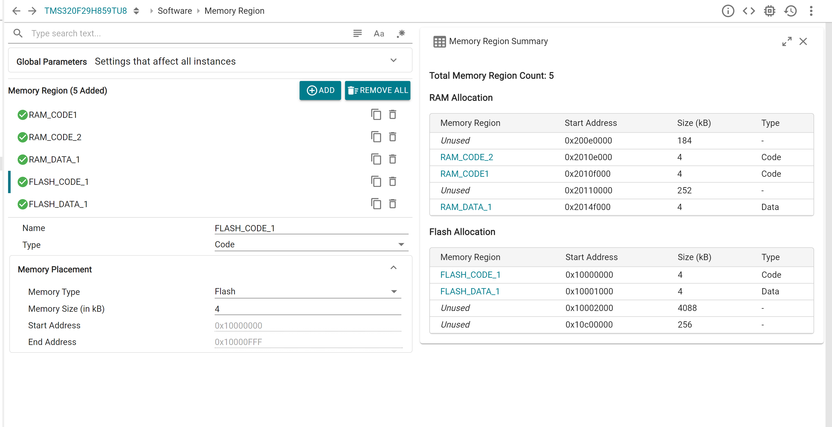The width and height of the screenshot is (832, 427).
Task: Open the Memory Region breadcrumb entry
Action: coord(234,11)
